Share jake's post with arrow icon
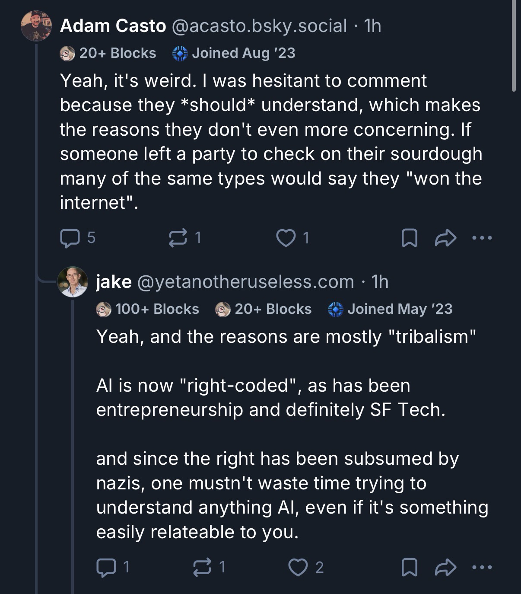Image resolution: width=521 pixels, height=594 pixels. (445, 567)
